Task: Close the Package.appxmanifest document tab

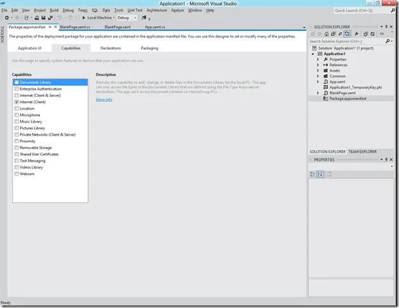Action: click(55, 27)
